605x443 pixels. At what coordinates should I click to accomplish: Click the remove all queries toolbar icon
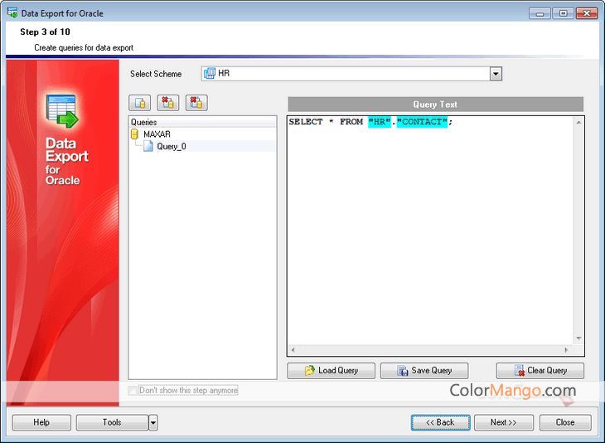coord(196,103)
